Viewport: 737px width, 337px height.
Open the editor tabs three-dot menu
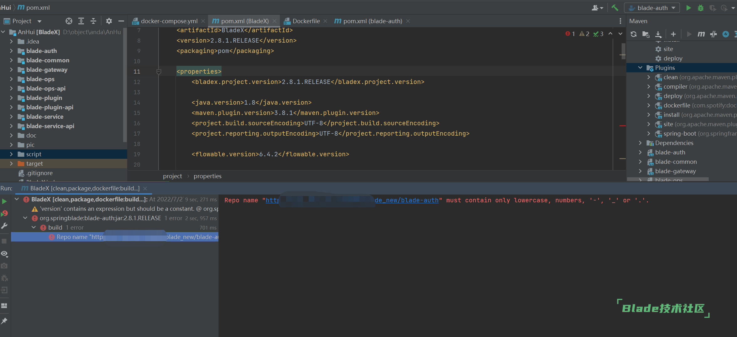[620, 21]
